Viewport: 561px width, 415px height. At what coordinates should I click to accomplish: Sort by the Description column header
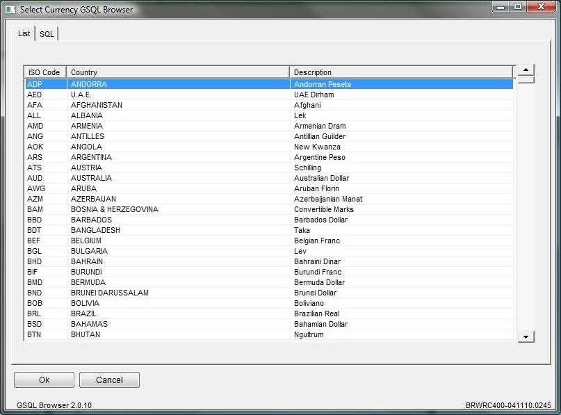401,72
